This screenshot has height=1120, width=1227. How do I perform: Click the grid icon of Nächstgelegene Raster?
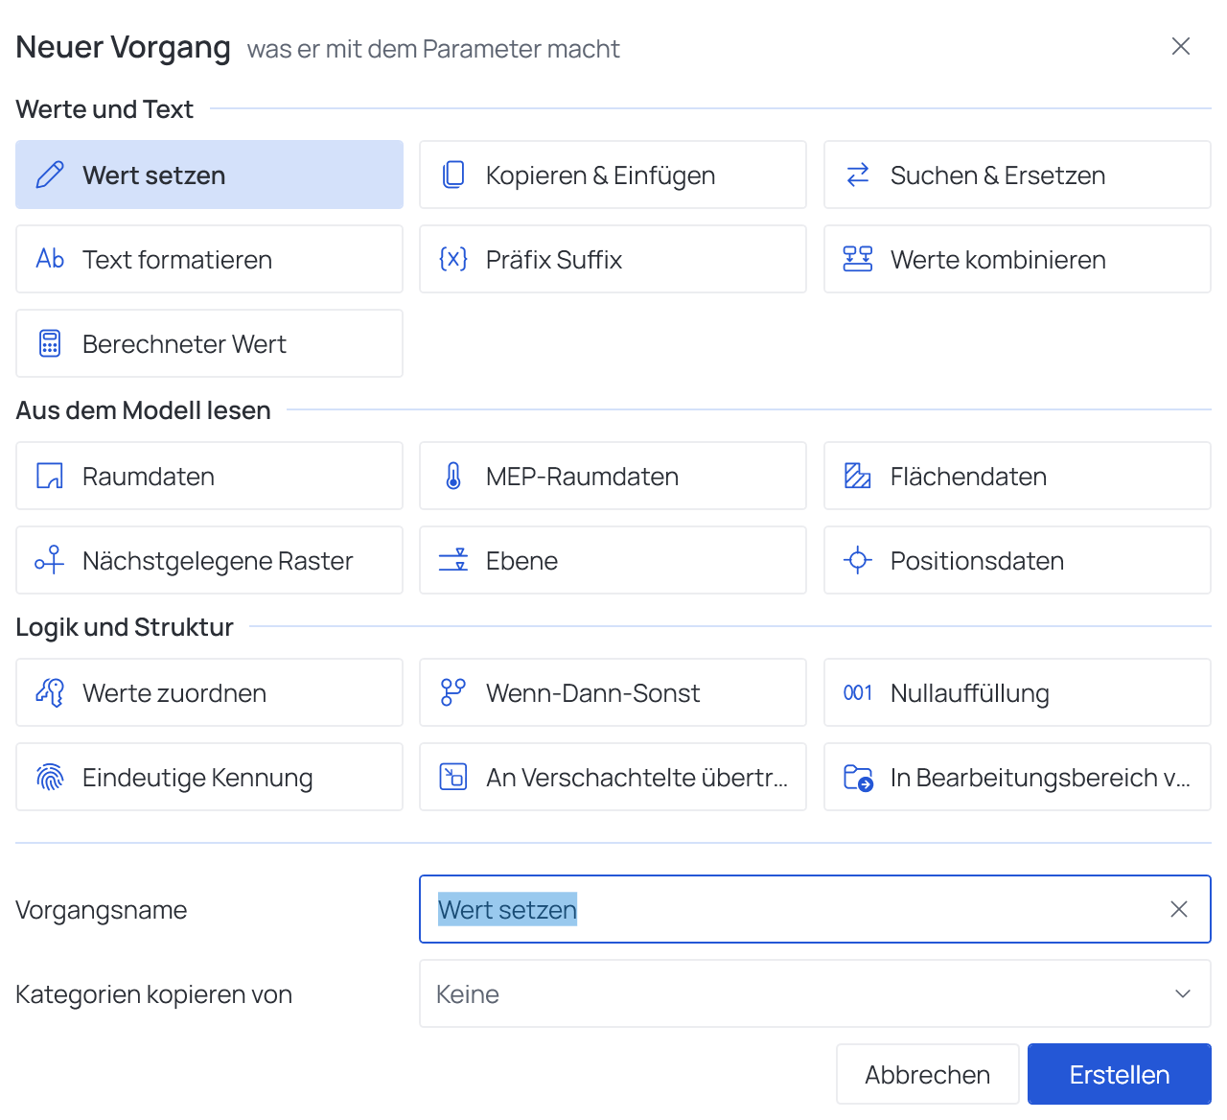[x=50, y=560]
